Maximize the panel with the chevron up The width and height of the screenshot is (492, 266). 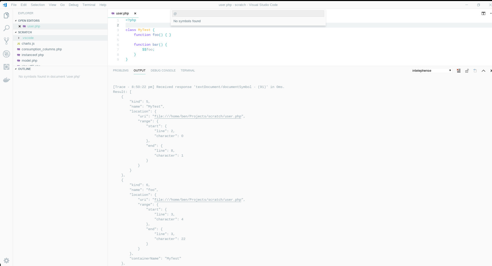pos(483,70)
